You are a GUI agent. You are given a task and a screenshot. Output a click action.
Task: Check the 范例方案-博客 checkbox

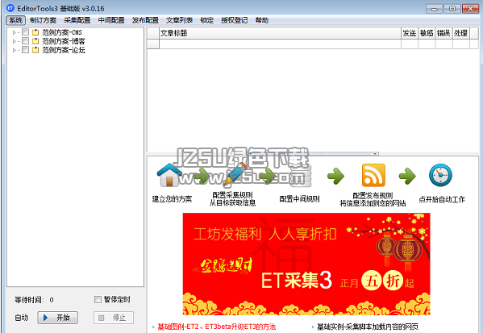(x=26, y=41)
